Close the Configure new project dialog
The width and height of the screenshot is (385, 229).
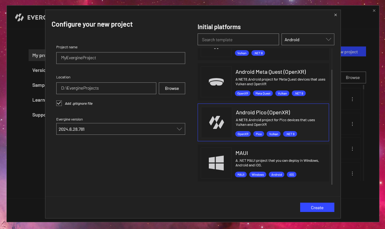click(335, 15)
